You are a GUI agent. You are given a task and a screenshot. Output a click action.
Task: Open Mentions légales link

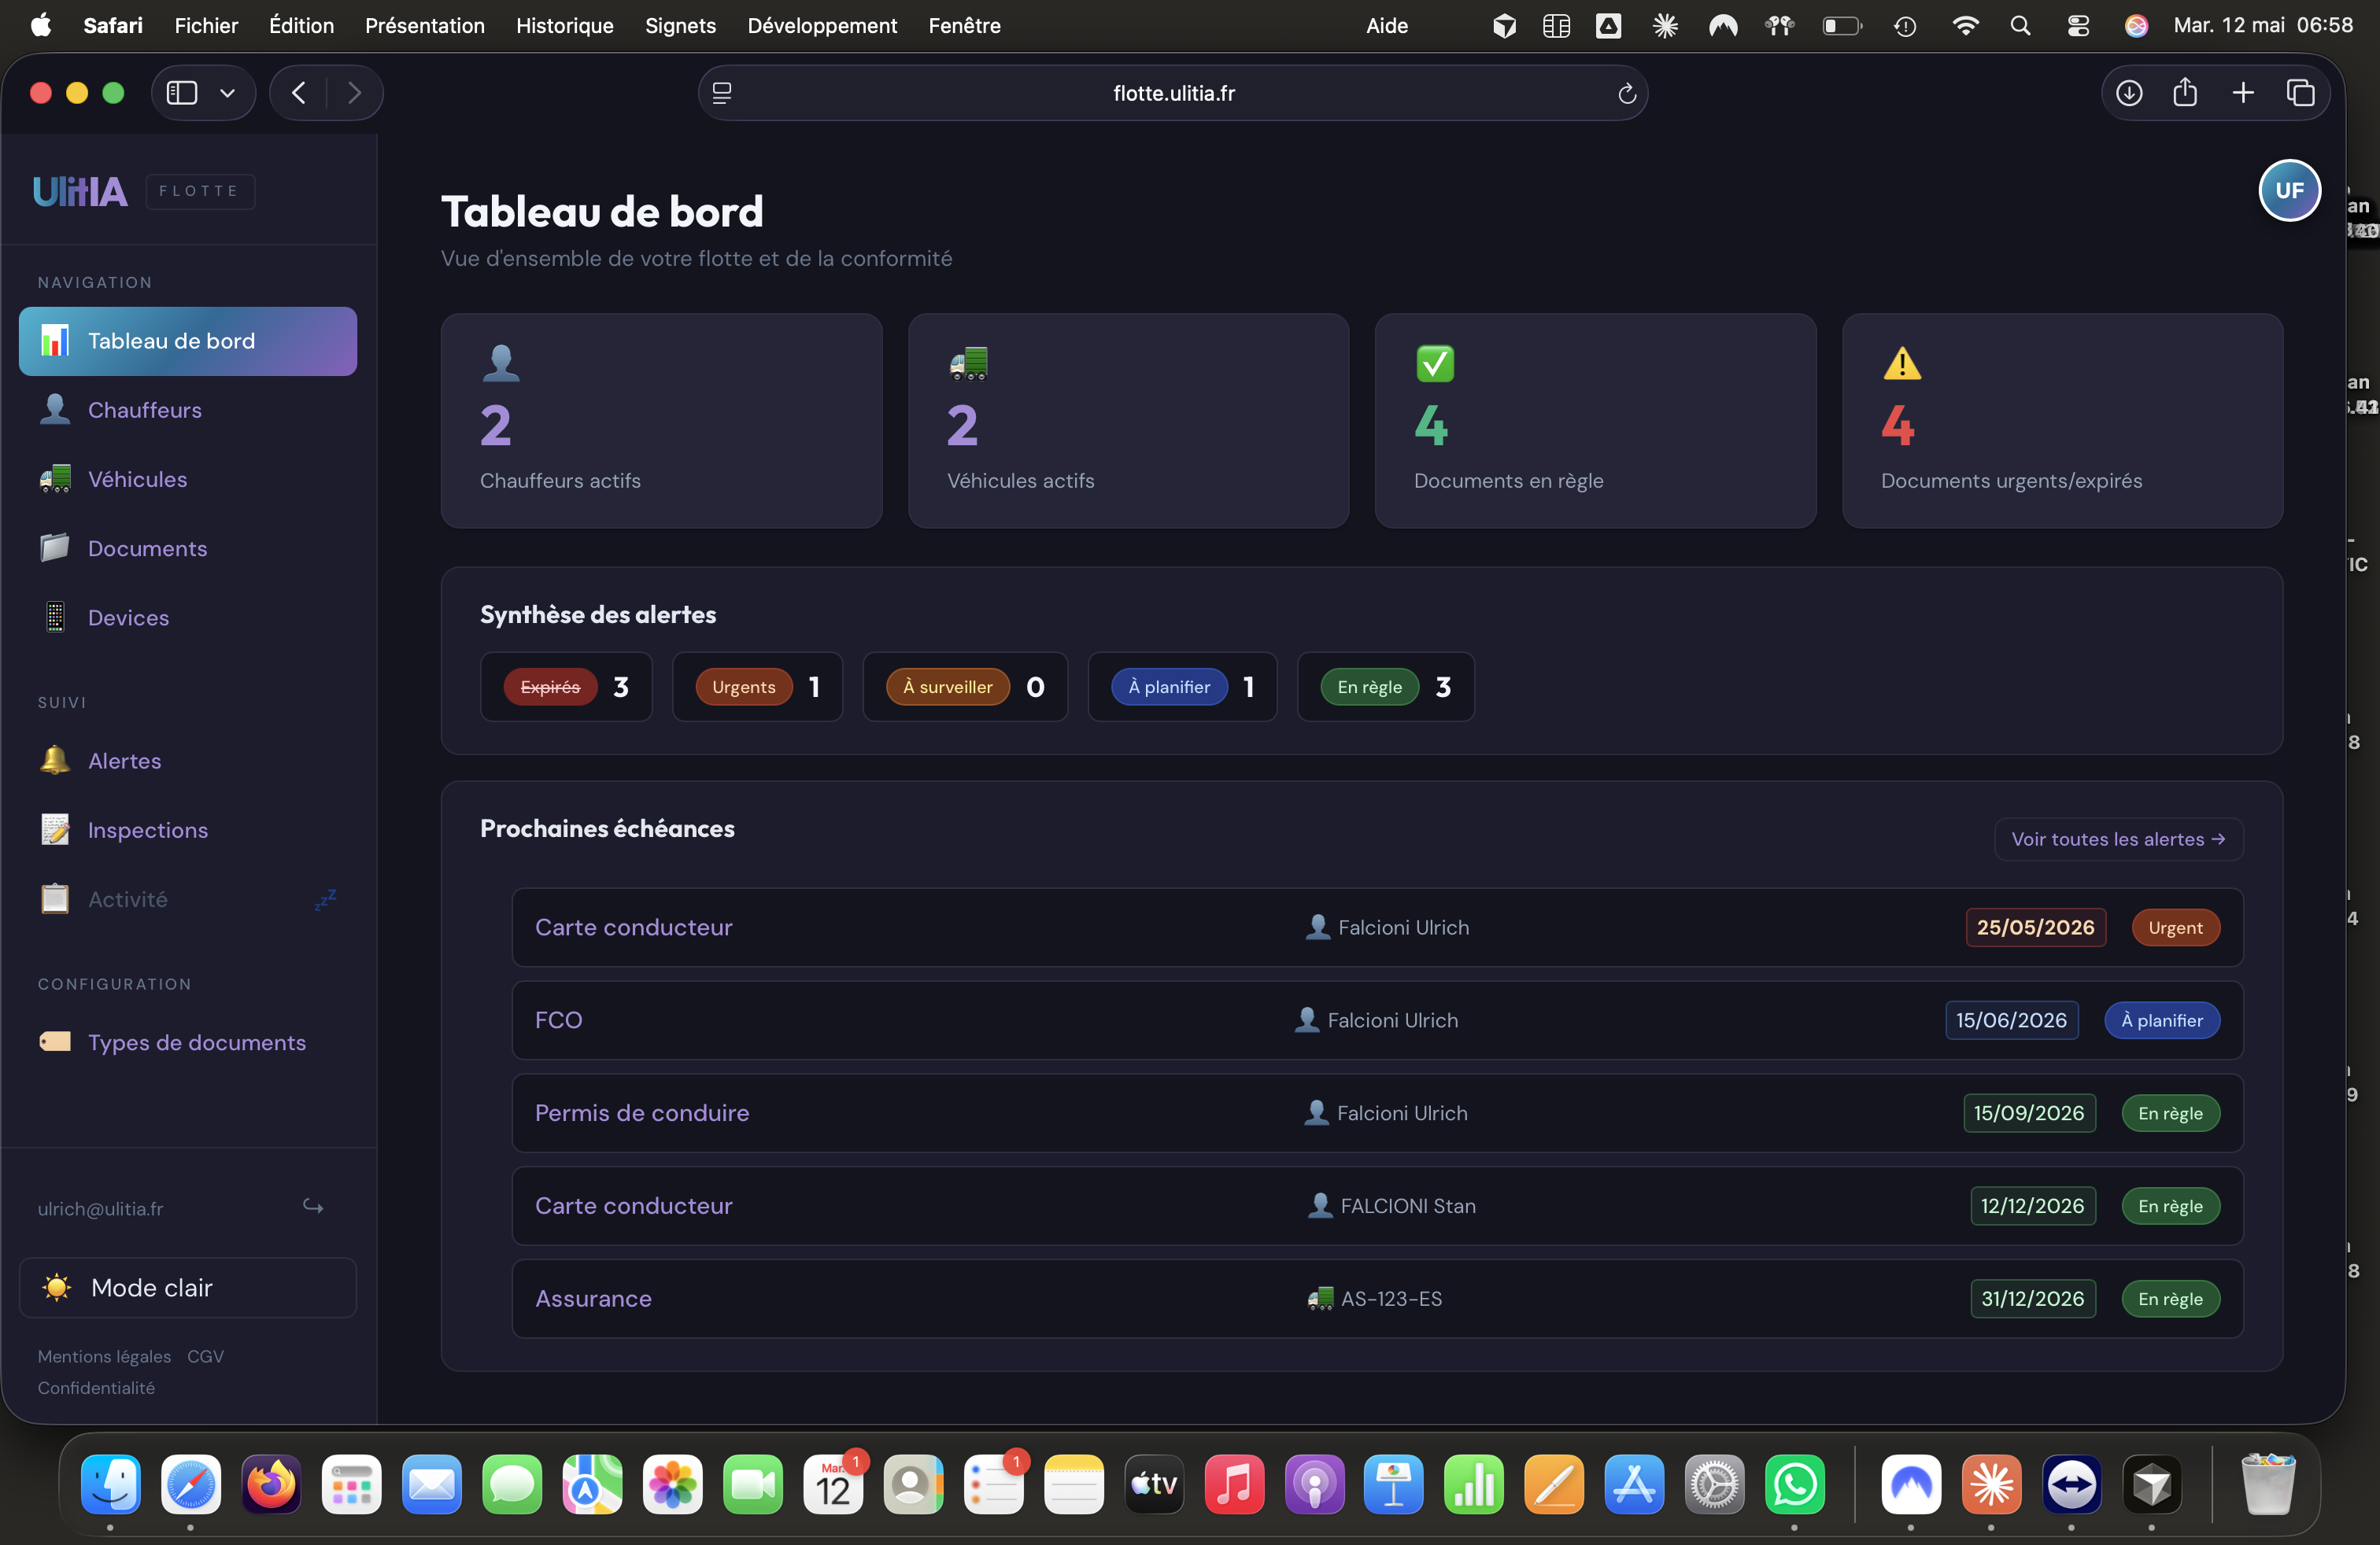[104, 1356]
